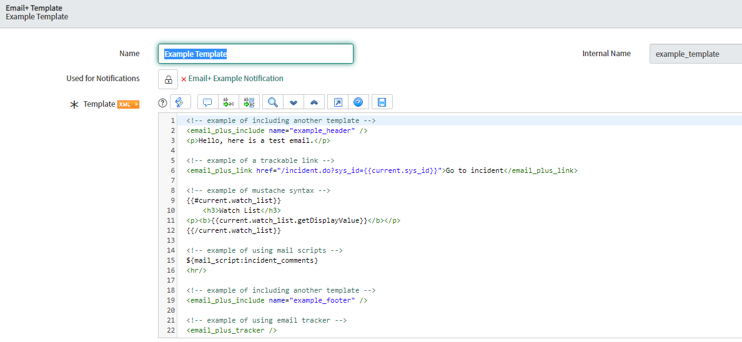Click the Internal Name field

click(x=696, y=54)
